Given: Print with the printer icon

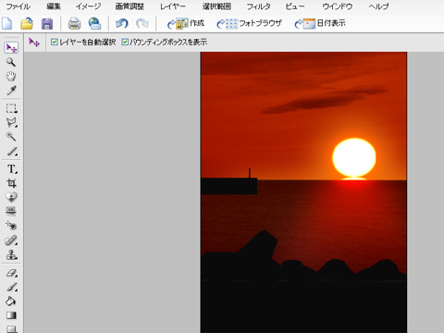Looking at the screenshot, I should click(74, 24).
